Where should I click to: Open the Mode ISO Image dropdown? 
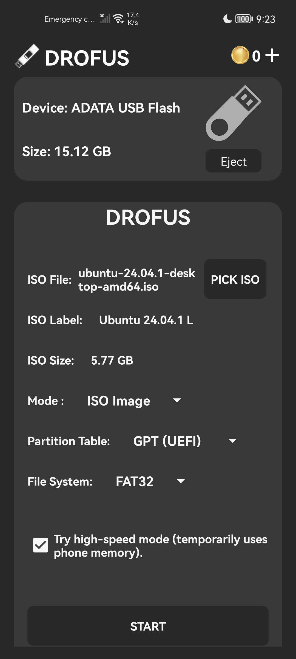(x=134, y=401)
